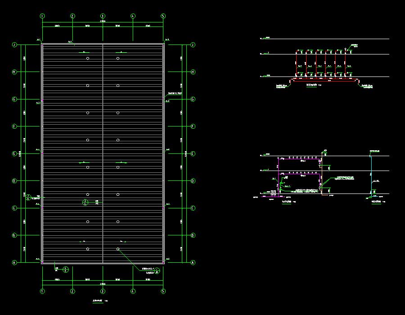Pick axis bubble F right of the plan
Image resolution: width=405 pixels, height=315 pixels.
pyautogui.click(x=193, y=126)
